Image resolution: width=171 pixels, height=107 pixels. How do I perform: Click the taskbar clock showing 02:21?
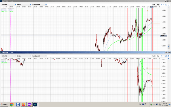[x=165, y=105]
